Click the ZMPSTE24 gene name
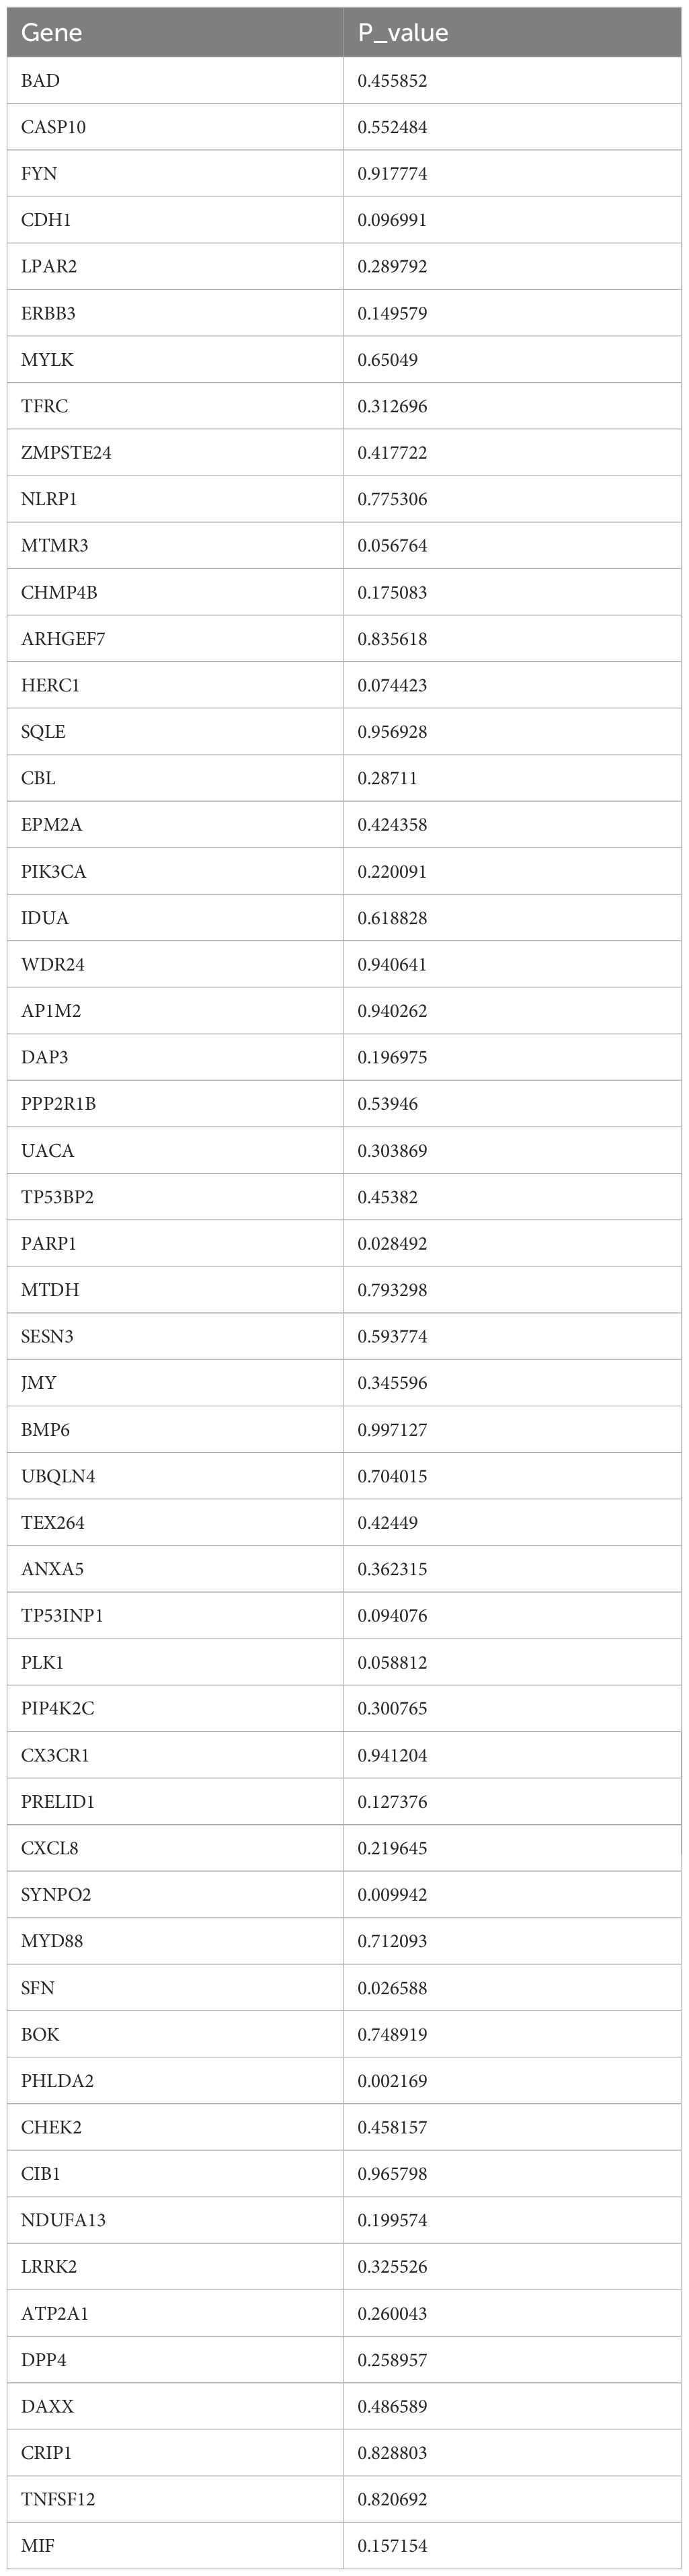 point(66,453)
